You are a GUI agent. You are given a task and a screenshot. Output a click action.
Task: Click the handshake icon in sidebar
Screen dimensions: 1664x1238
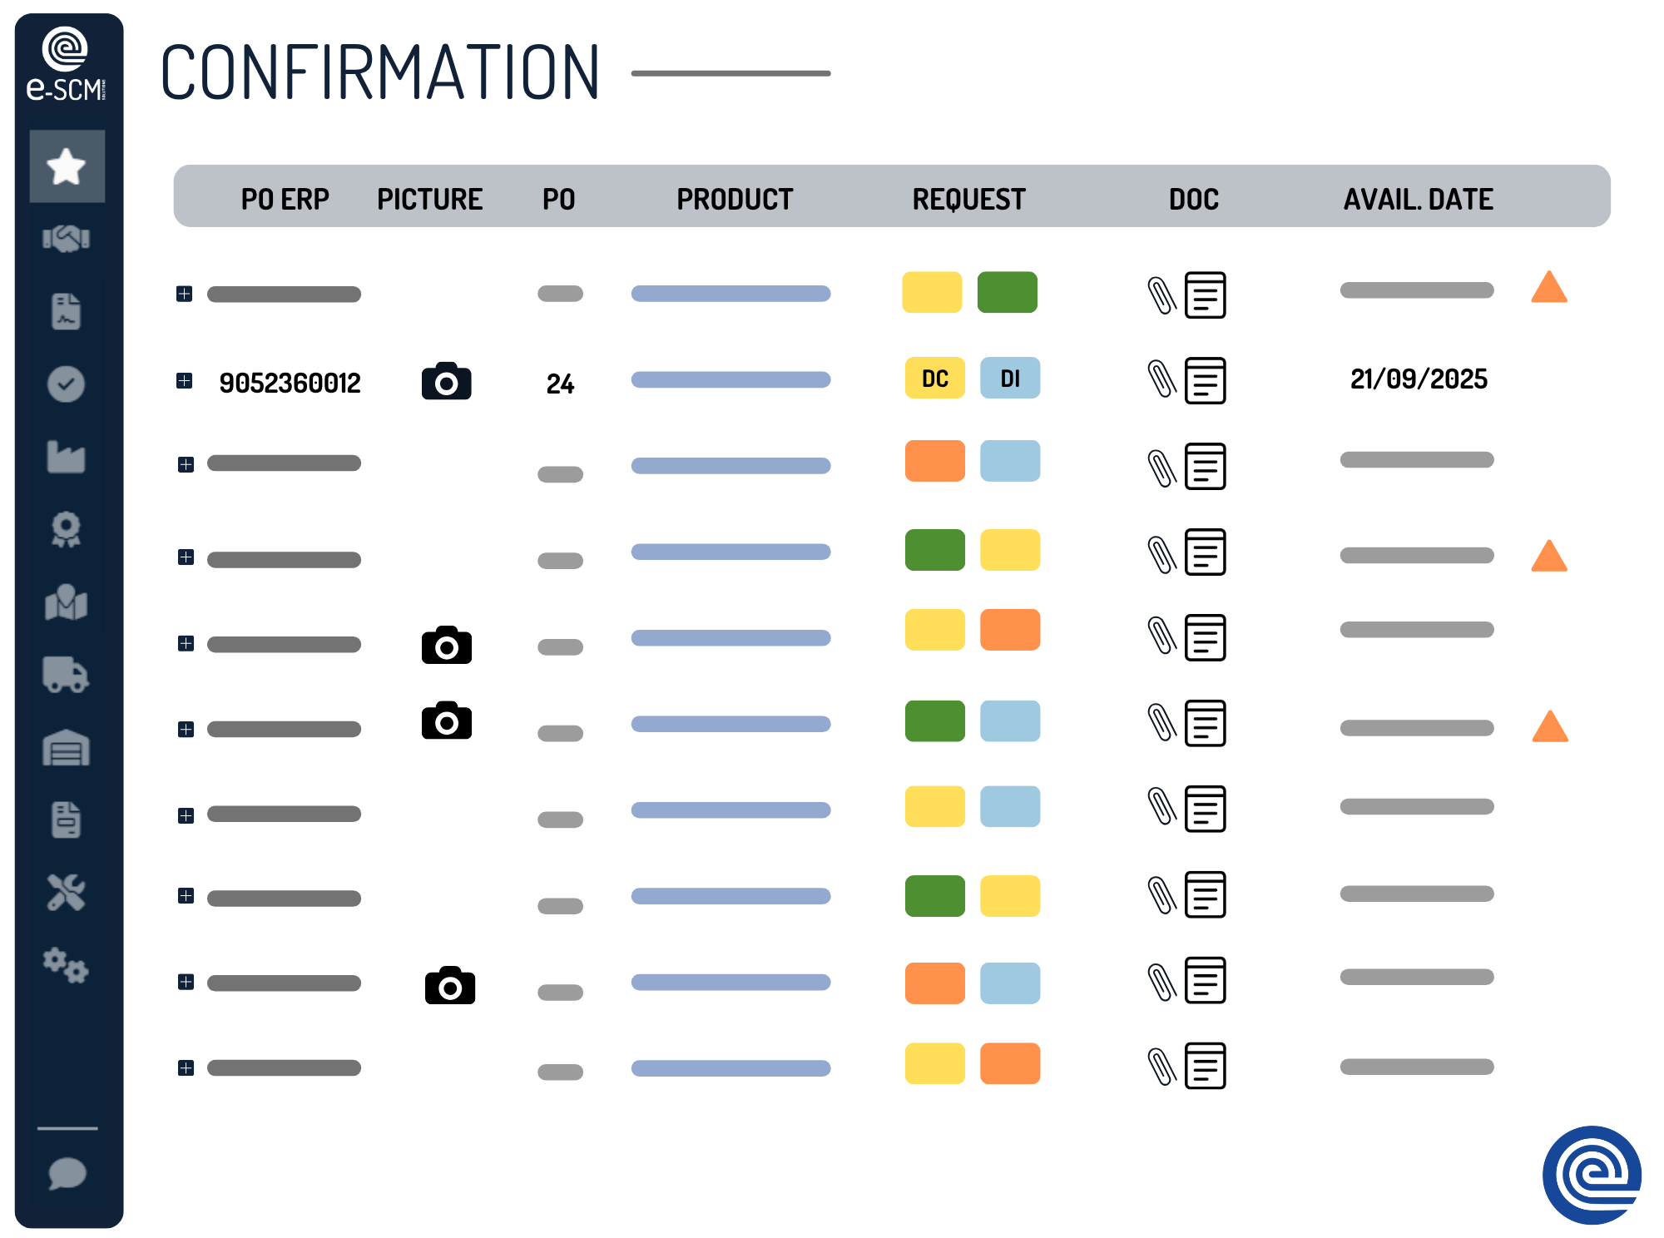coord(67,239)
